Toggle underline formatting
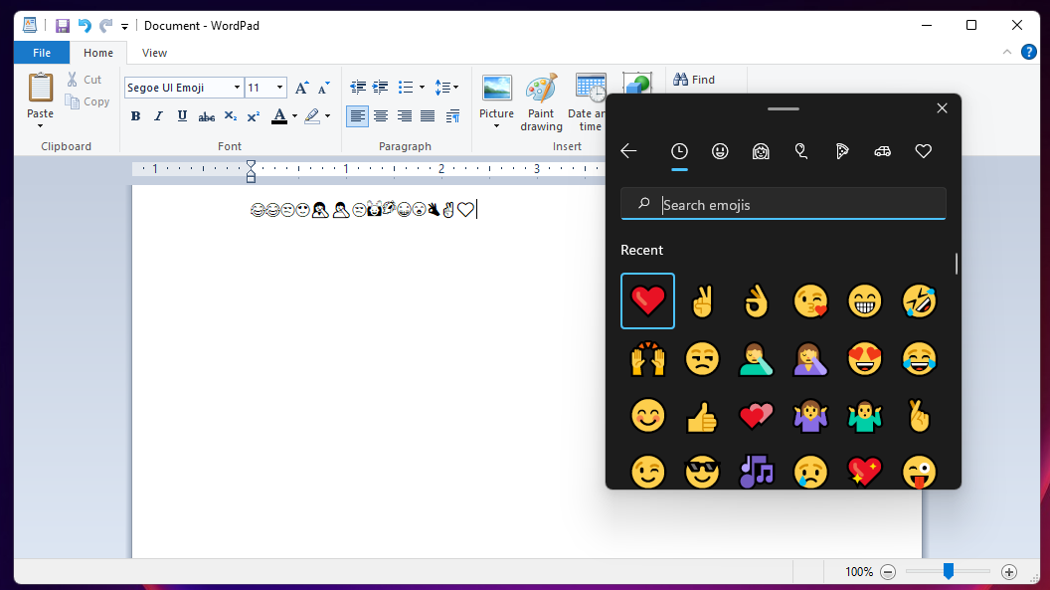Image resolution: width=1050 pixels, height=590 pixels. (x=182, y=115)
